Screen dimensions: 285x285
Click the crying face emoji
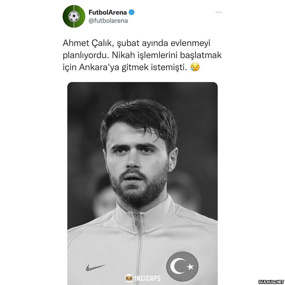(x=195, y=67)
